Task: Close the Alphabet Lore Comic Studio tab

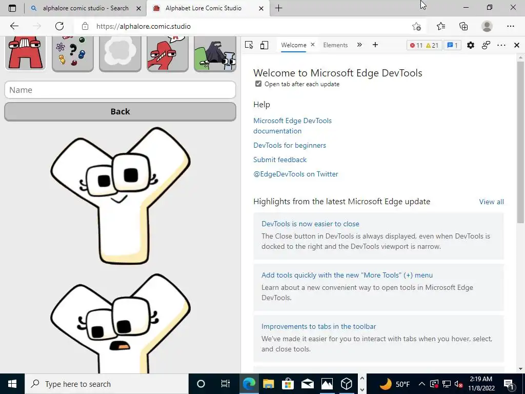Action: pyautogui.click(x=261, y=8)
